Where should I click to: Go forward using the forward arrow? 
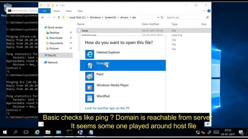click(49, 17)
